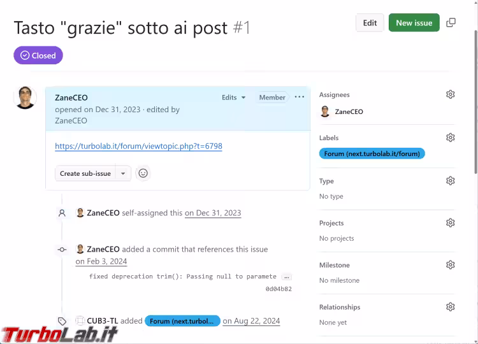Click ZaneCEO avatar in self-assigned event

80,213
